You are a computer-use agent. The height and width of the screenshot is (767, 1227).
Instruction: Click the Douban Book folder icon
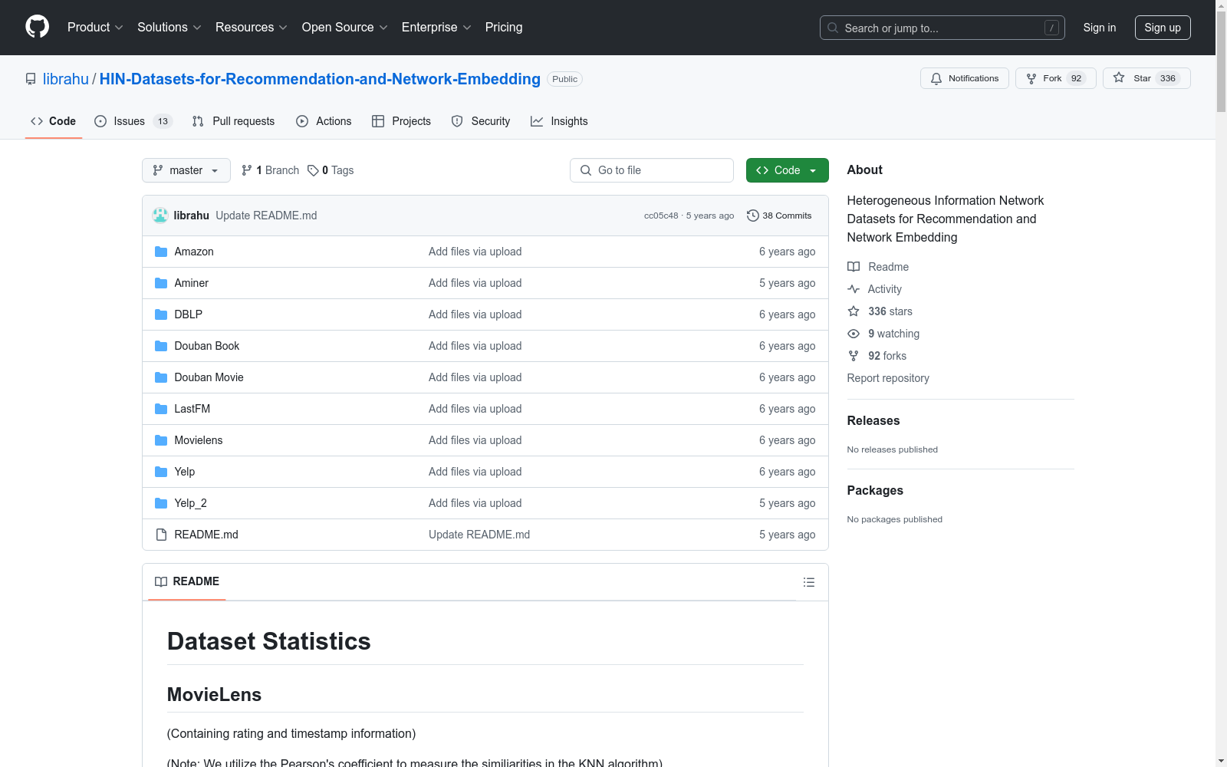[x=161, y=346]
